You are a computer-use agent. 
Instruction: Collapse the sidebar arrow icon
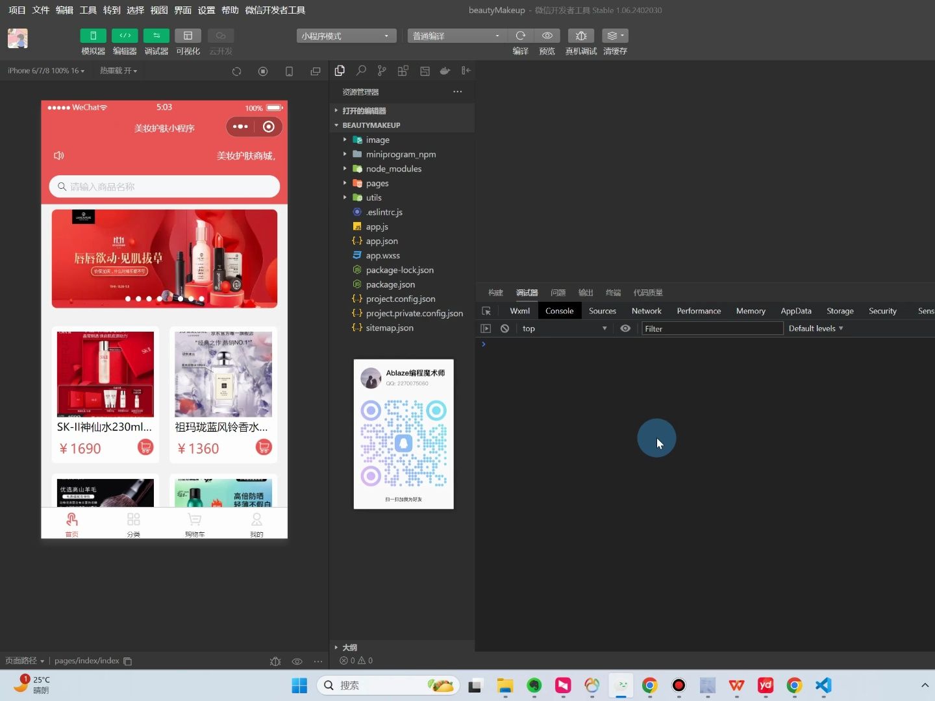tap(466, 71)
